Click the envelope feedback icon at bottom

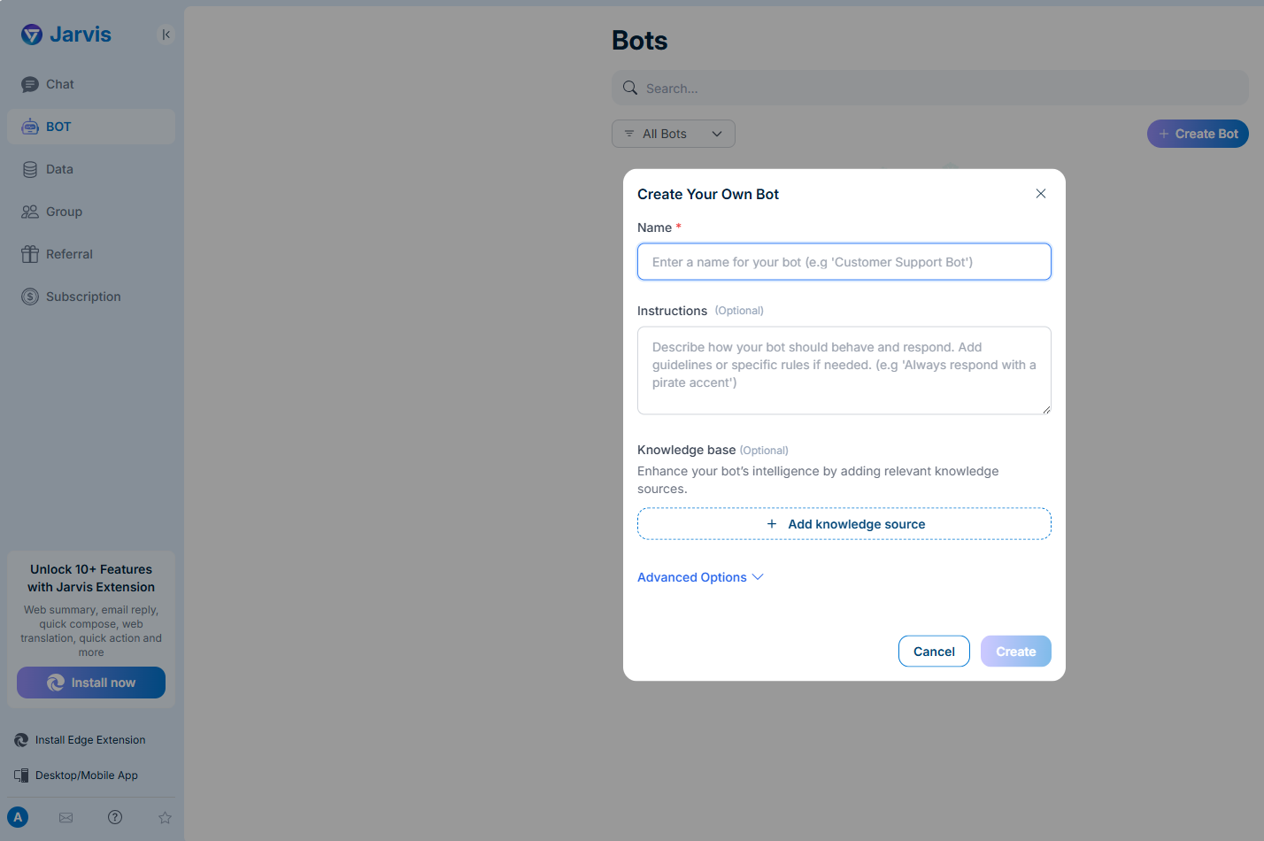pyautogui.click(x=66, y=817)
